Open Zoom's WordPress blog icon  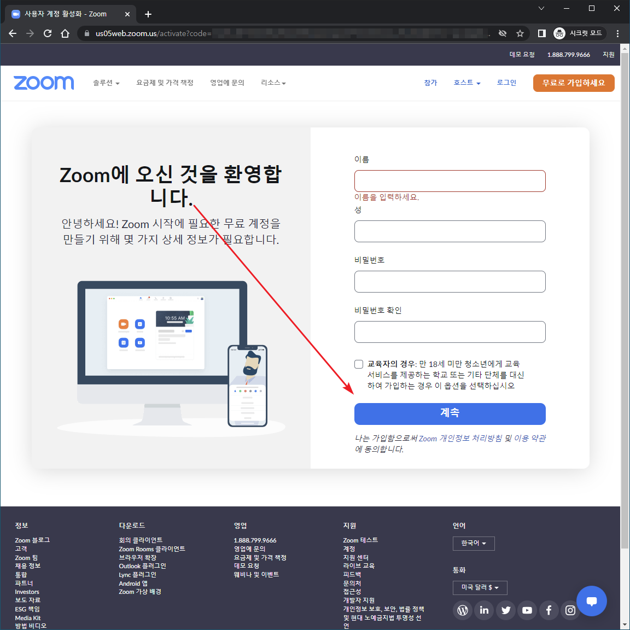[x=463, y=610]
